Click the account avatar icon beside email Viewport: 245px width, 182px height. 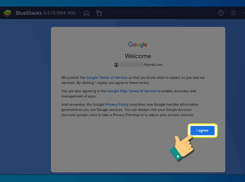coord(116,65)
